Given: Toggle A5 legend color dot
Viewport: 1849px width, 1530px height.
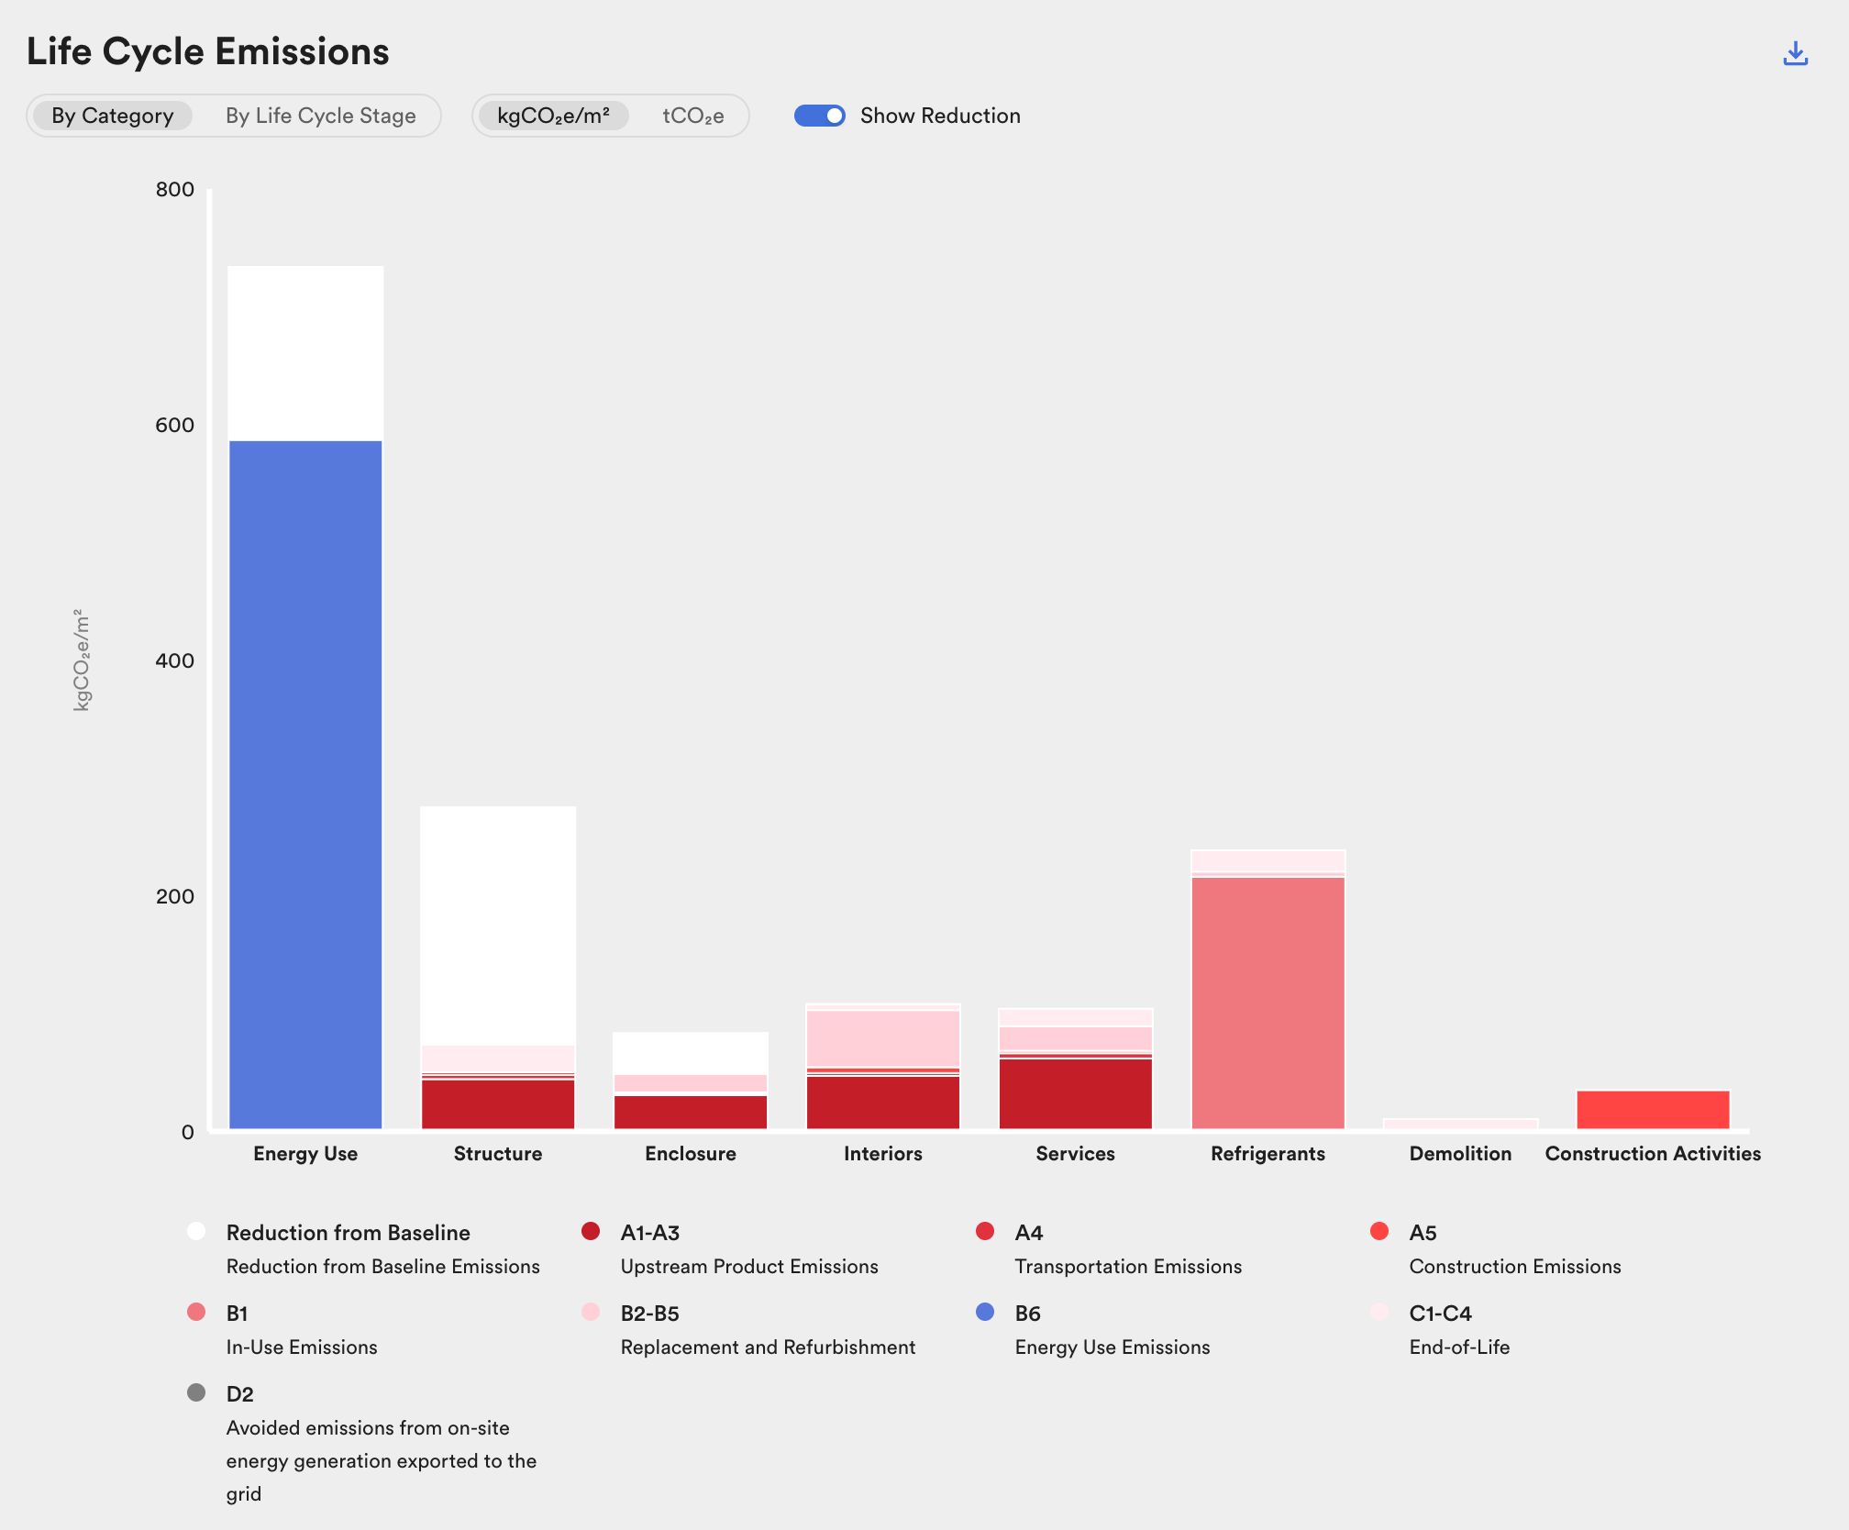Looking at the screenshot, I should click(x=1379, y=1231).
